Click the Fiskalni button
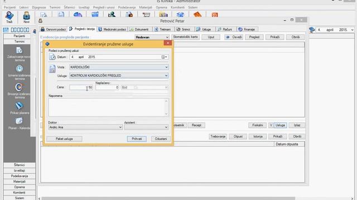Screen dimensions: 357x200 (x=258, y=125)
